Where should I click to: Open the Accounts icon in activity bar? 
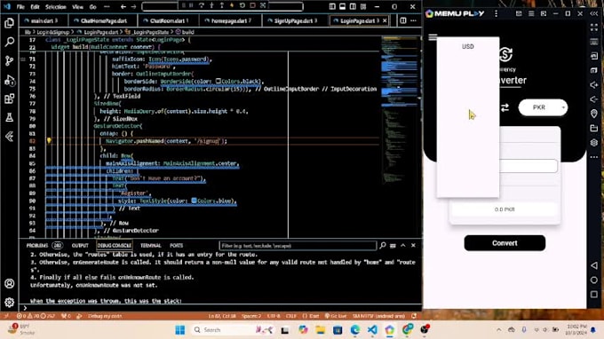(x=9, y=284)
